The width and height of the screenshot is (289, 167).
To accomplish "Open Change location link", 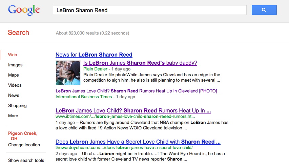I will click(x=24, y=145).
